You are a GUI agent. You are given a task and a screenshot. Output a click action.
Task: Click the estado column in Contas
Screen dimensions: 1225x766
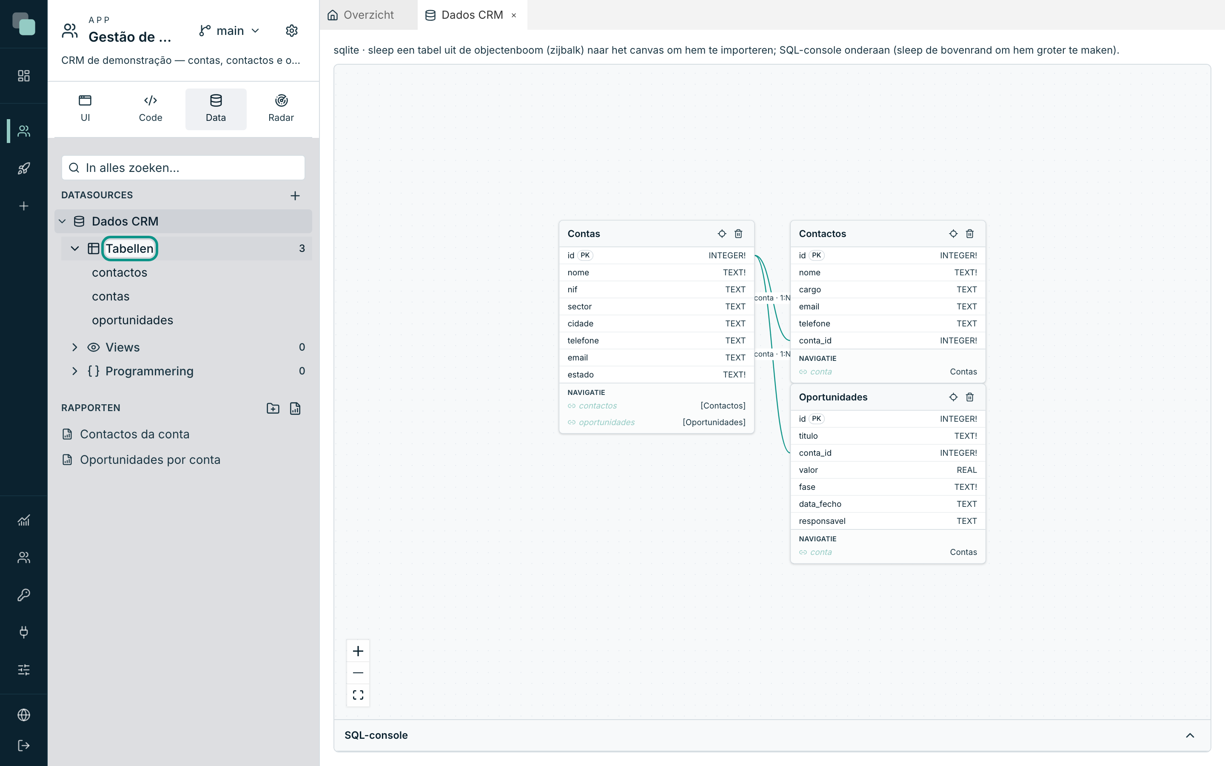[x=657, y=374]
